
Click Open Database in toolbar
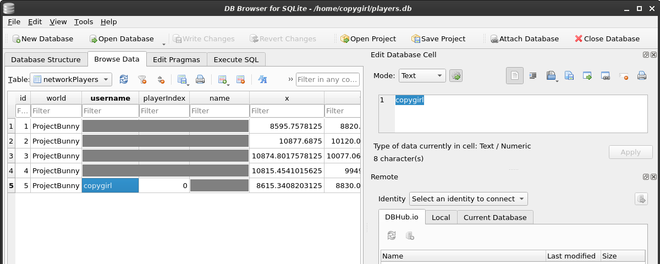[x=122, y=38]
